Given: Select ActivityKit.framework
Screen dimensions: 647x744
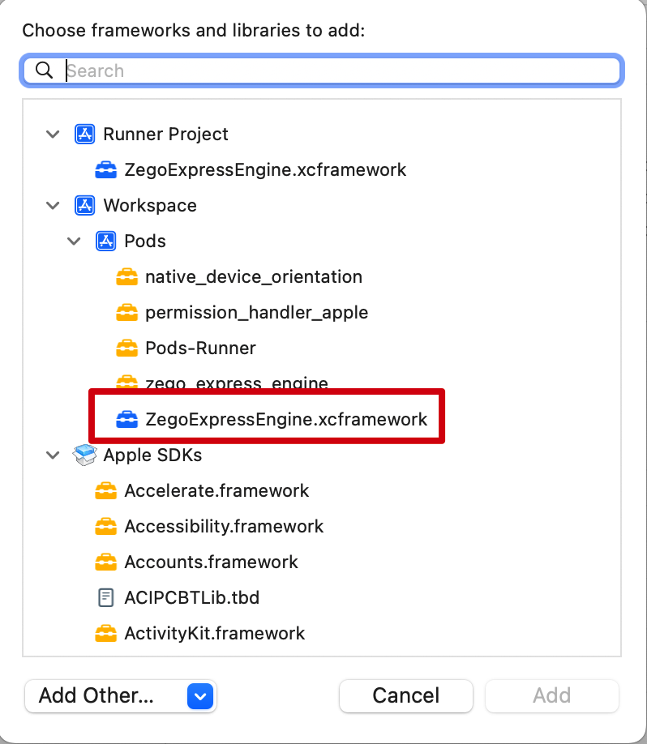Looking at the screenshot, I should 215,633.
